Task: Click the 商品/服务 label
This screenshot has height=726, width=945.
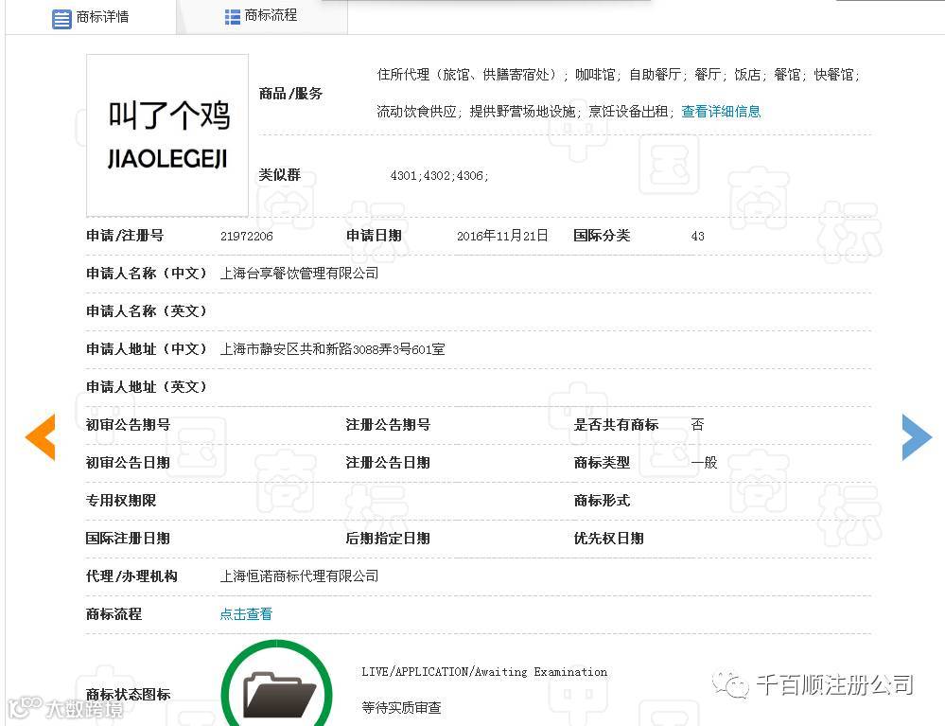Action: click(x=290, y=94)
